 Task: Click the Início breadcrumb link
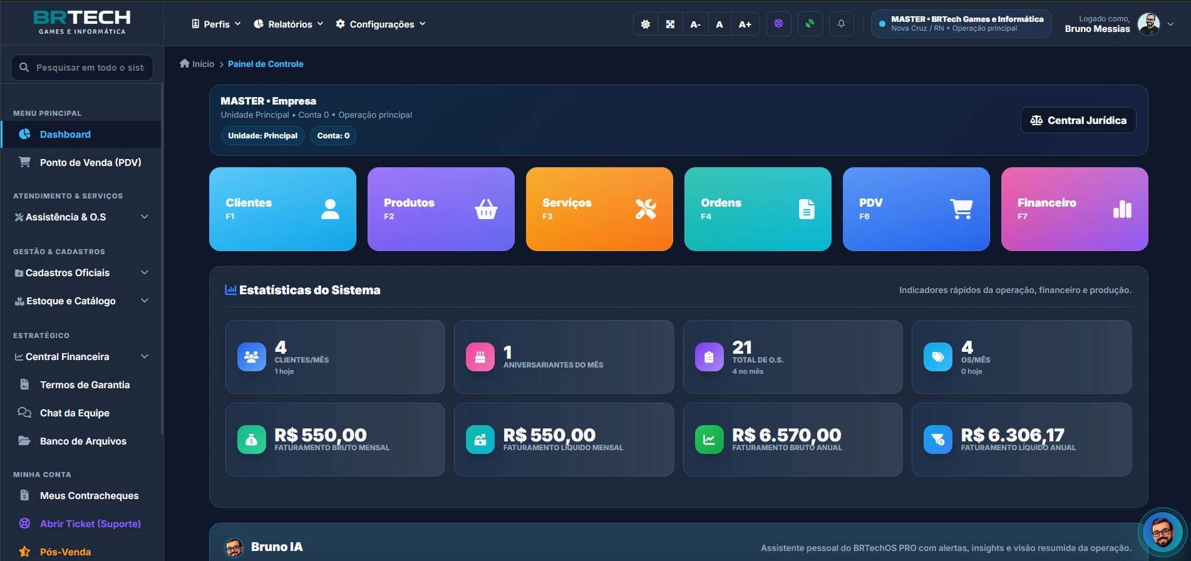[x=197, y=64]
